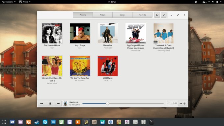Launch the blue circle web browser in dock
224x126 pixels.
pos(111,122)
